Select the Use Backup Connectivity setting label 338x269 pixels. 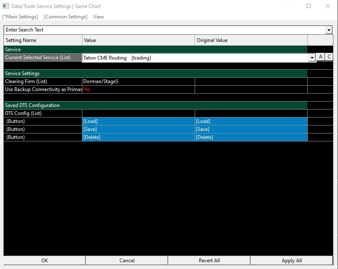coord(43,89)
